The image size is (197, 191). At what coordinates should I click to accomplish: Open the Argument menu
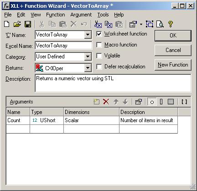81,15
